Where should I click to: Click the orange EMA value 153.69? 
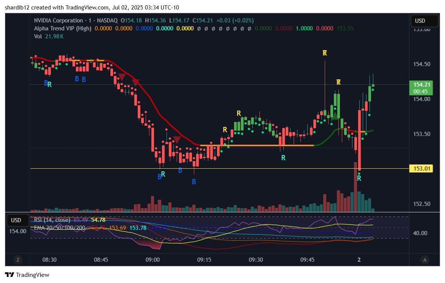coord(118,228)
